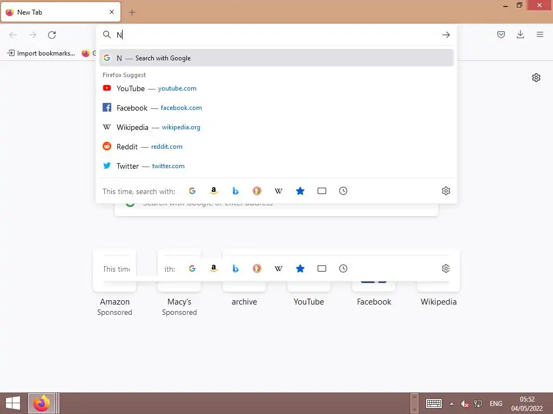The image size is (553, 414).
Task: Select the Twitter twitter.com suggestion
Action: coord(276,166)
